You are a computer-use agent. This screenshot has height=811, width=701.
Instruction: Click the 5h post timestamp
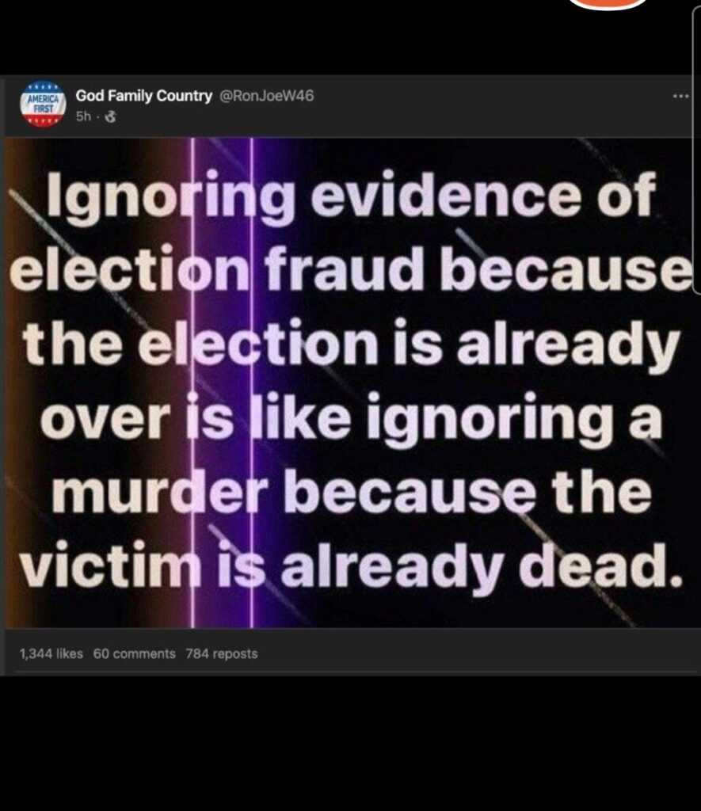tap(83, 117)
